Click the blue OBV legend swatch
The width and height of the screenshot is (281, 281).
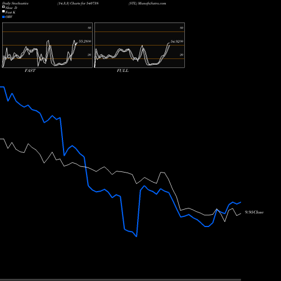click(3, 17)
